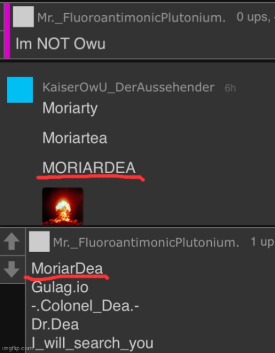Screen dimensions: 275x353
Task: Click the 'Moriartea' comment line
Action: (x=75, y=138)
